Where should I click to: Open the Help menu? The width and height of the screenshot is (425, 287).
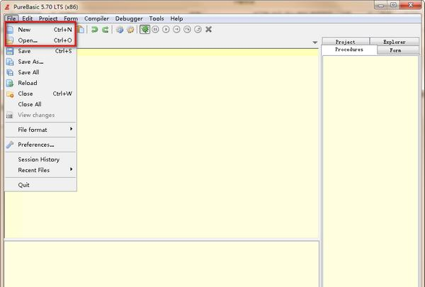coord(176,18)
